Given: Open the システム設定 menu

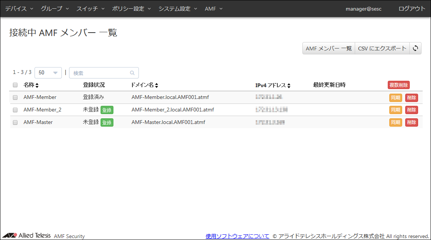Looking at the screenshot, I should pos(178,9).
